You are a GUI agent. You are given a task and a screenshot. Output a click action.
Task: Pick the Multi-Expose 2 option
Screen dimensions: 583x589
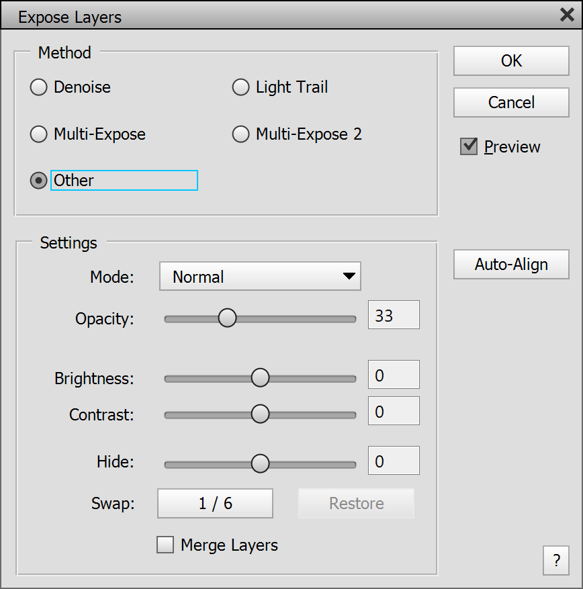pyautogui.click(x=240, y=134)
